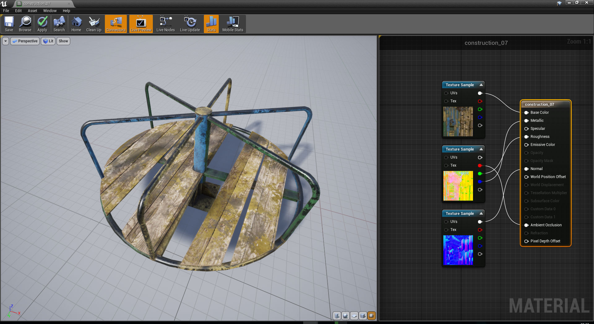
Task: Click the second Texture Sample Tex input pin
Action: click(x=446, y=165)
